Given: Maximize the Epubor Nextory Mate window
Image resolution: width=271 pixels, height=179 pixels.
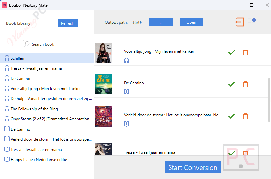Looking at the screenshot, I should pyautogui.click(x=252, y=5).
